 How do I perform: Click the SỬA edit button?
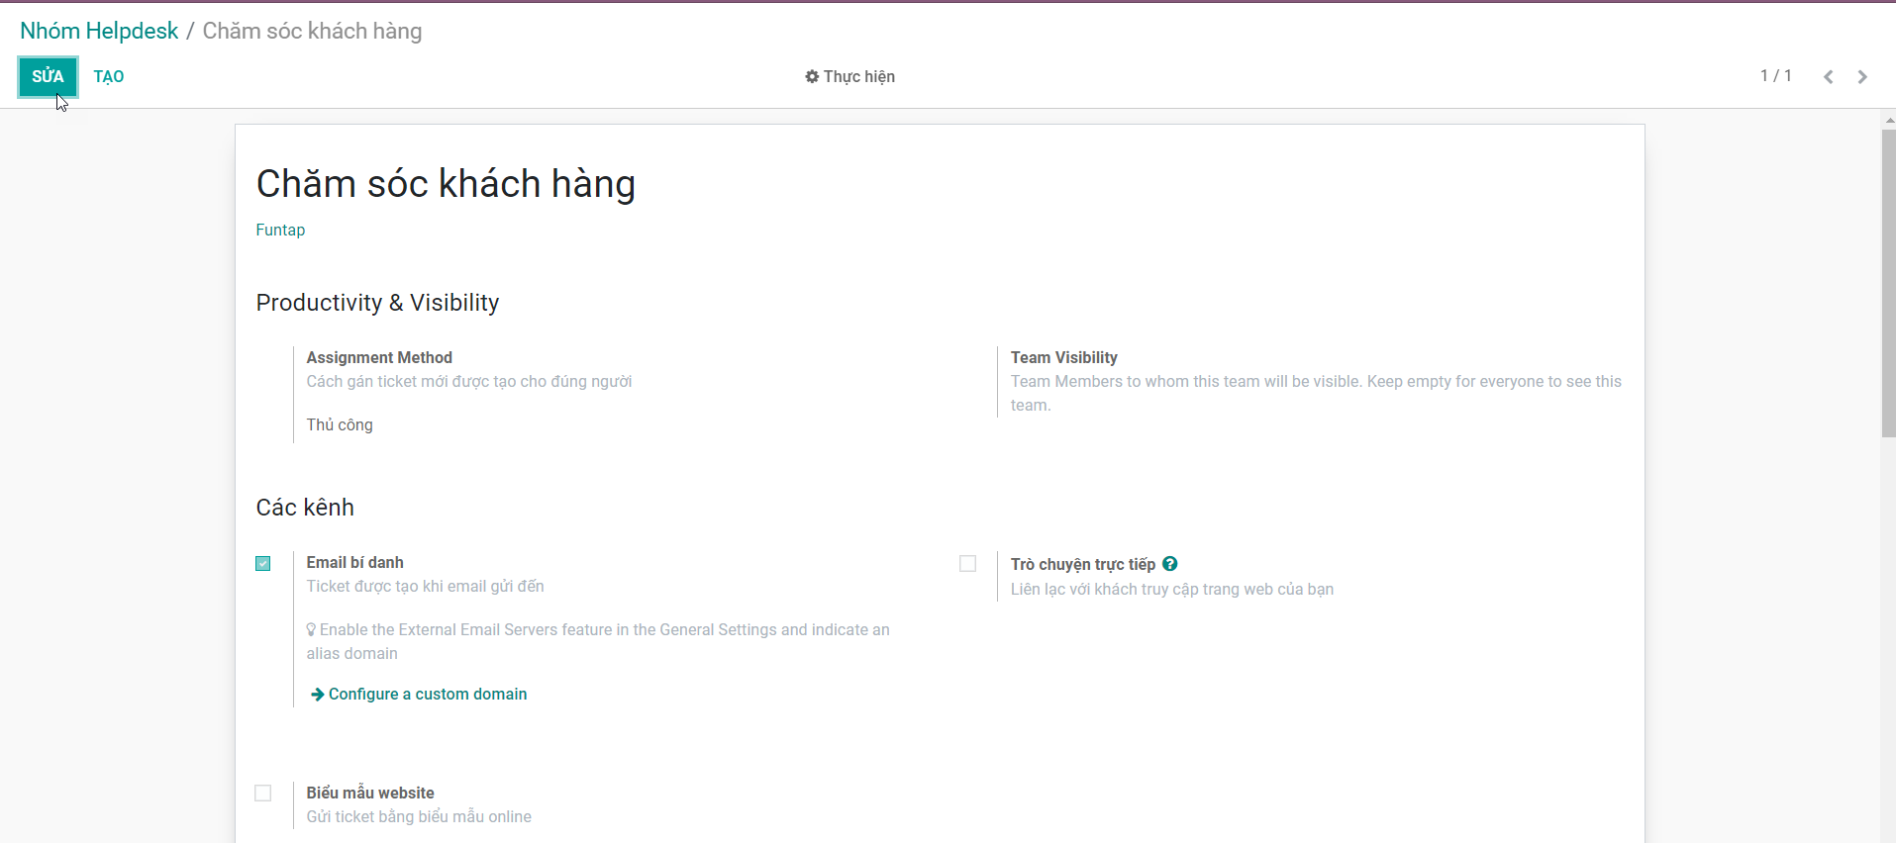(48, 77)
